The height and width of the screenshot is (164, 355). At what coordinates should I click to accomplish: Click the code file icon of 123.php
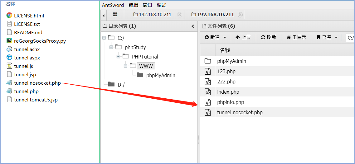click(x=208, y=71)
